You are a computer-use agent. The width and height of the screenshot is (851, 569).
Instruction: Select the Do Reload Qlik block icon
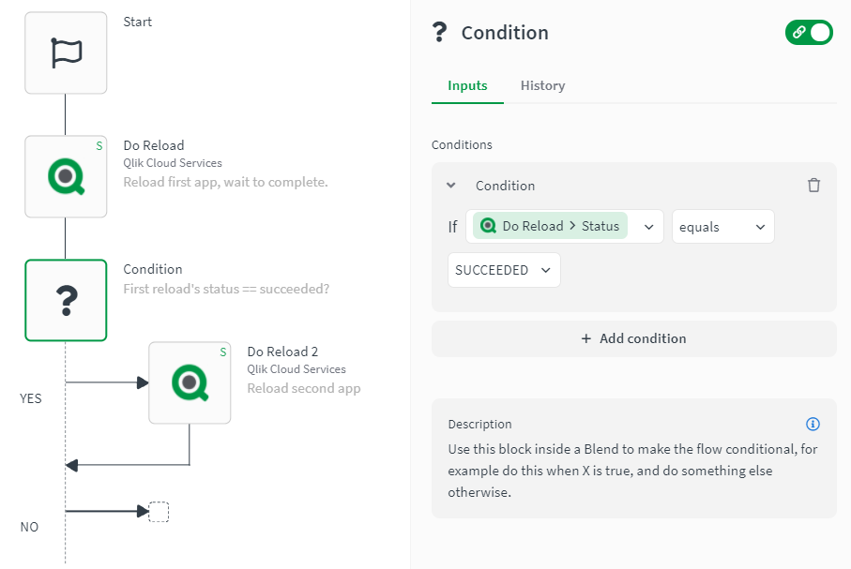(66, 176)
